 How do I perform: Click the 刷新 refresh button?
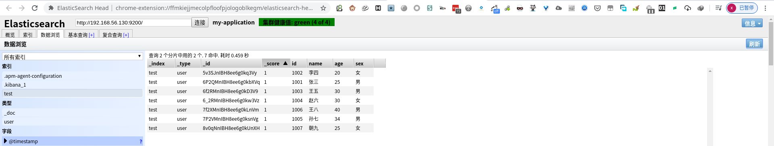[754, 44]
